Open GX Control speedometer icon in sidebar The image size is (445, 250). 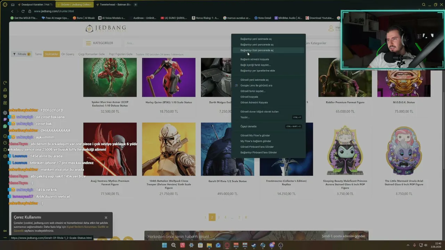[5, 83]
